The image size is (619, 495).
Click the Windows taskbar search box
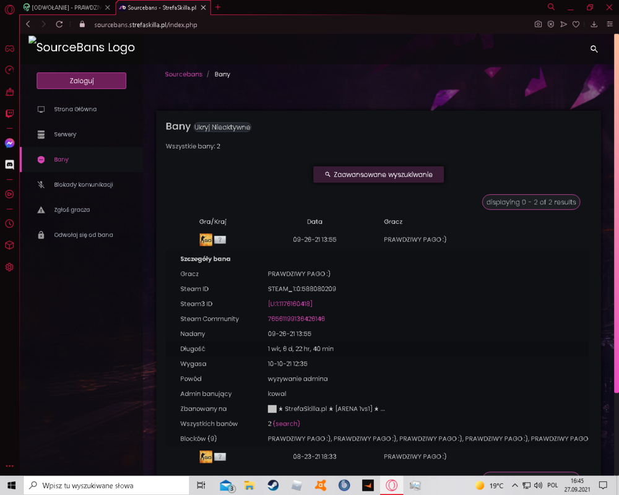[x=106, y=485]
